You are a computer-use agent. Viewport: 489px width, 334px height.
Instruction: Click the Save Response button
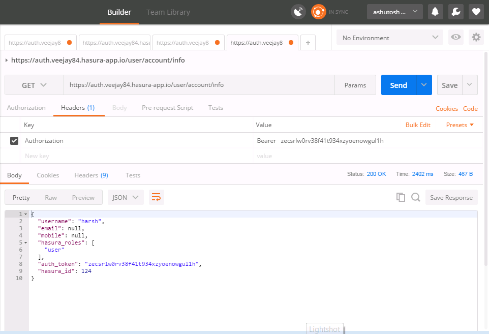coord(451,197)
